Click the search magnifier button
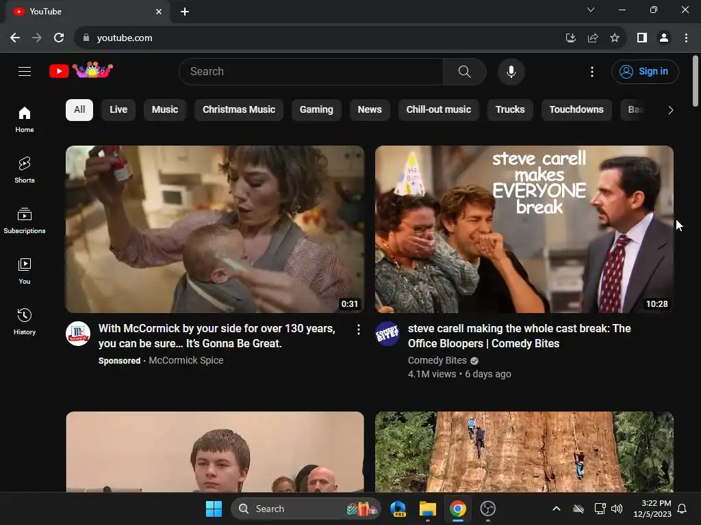This screenshot has width=701, height=525. coord(465,71)
